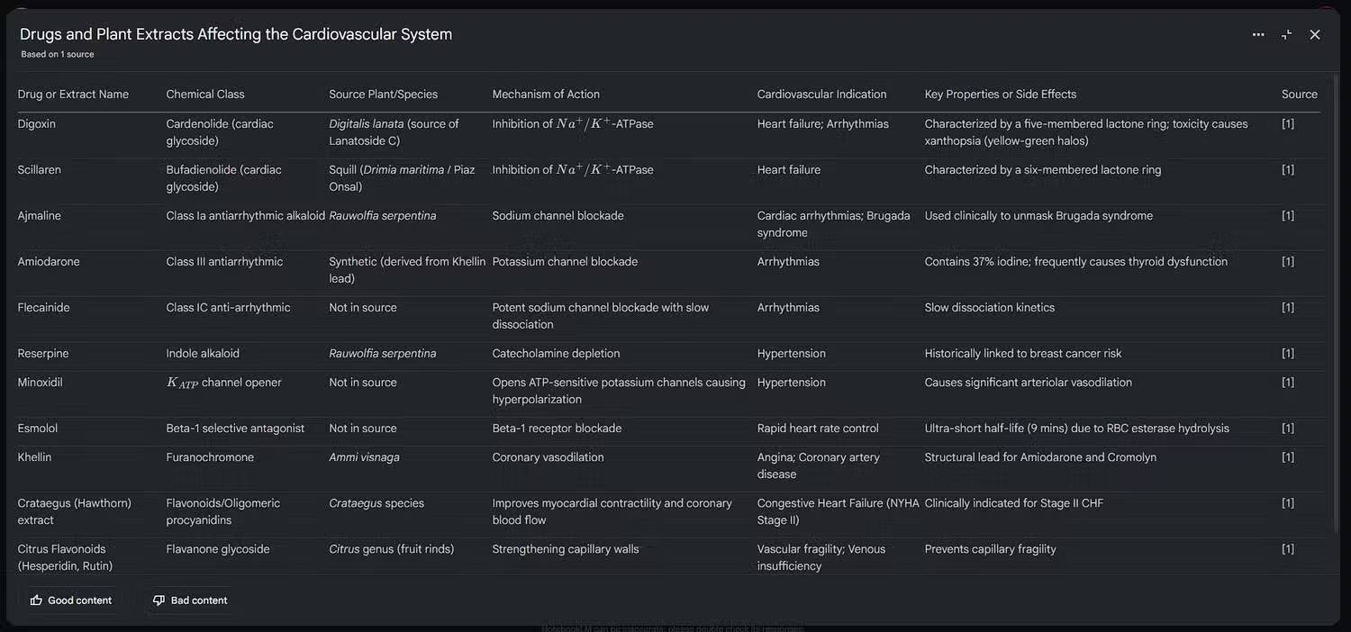Select the 'Mechanism of Action' column header
This screenshot has height=632, width=1351.
coord(546,94)
